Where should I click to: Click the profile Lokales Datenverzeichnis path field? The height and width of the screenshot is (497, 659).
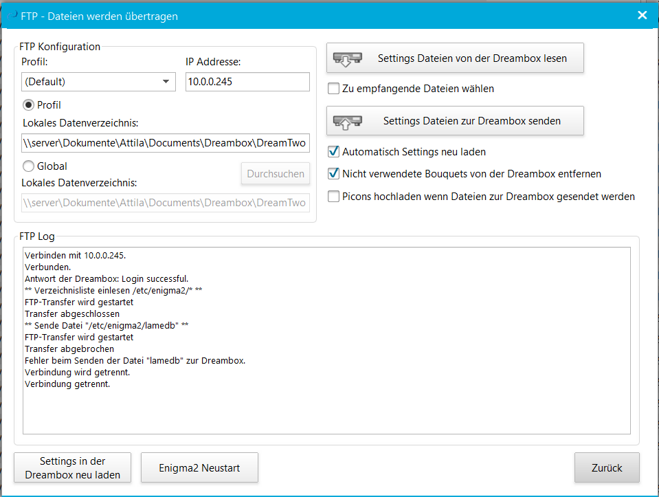click(165, 143)
